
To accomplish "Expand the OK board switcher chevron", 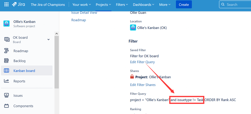I will [x=48, y=39].
